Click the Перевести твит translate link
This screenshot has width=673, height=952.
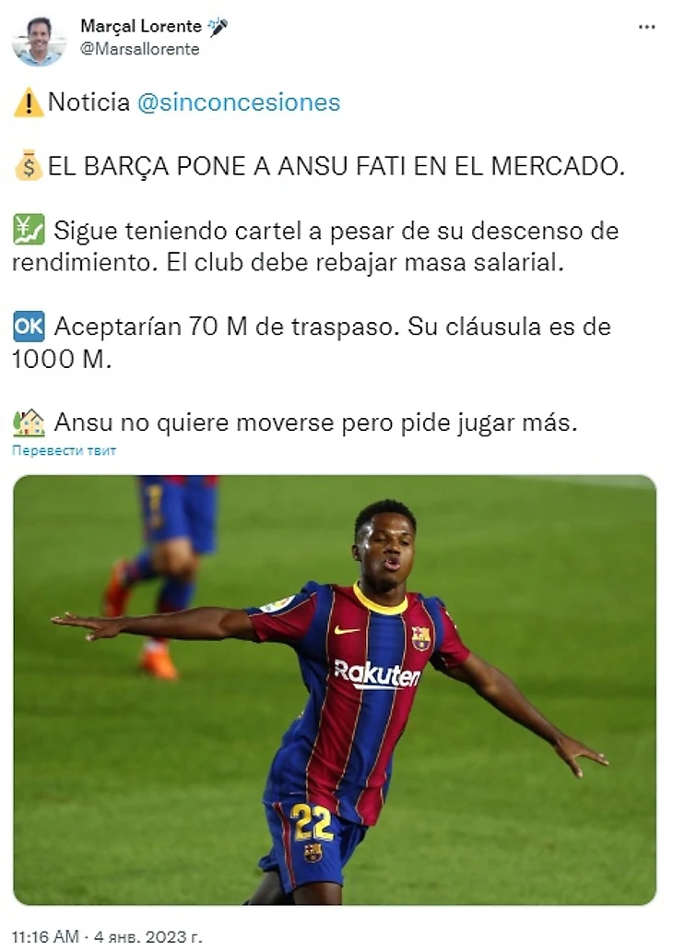[64, 450]
